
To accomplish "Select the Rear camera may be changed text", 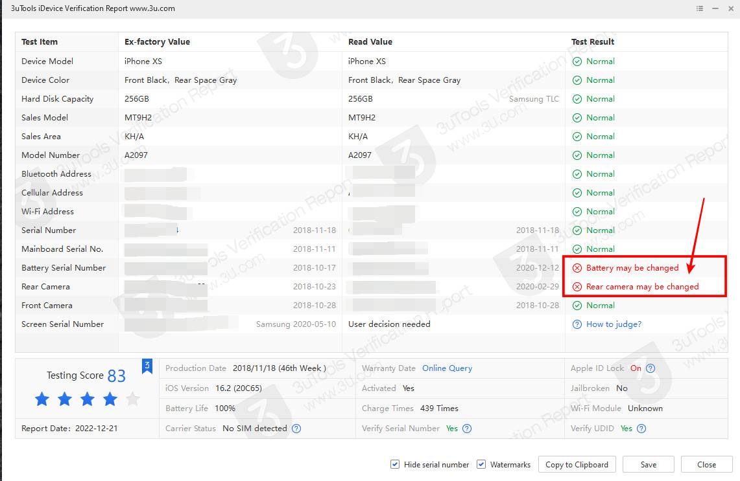I will pyautogui.click(x=642, y=287).
